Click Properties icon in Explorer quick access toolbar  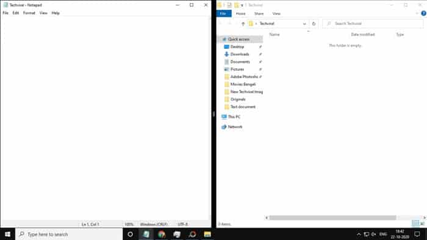click(229, 5)
